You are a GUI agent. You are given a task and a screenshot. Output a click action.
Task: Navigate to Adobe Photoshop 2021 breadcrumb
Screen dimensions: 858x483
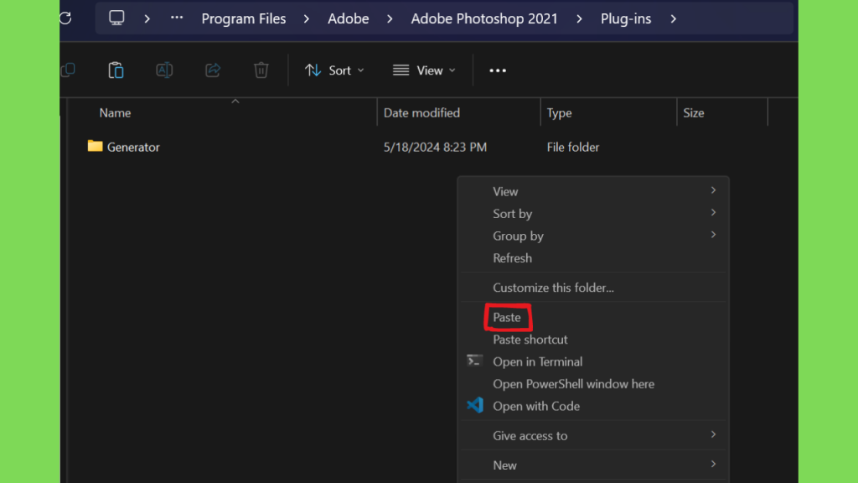pos(484,18)
